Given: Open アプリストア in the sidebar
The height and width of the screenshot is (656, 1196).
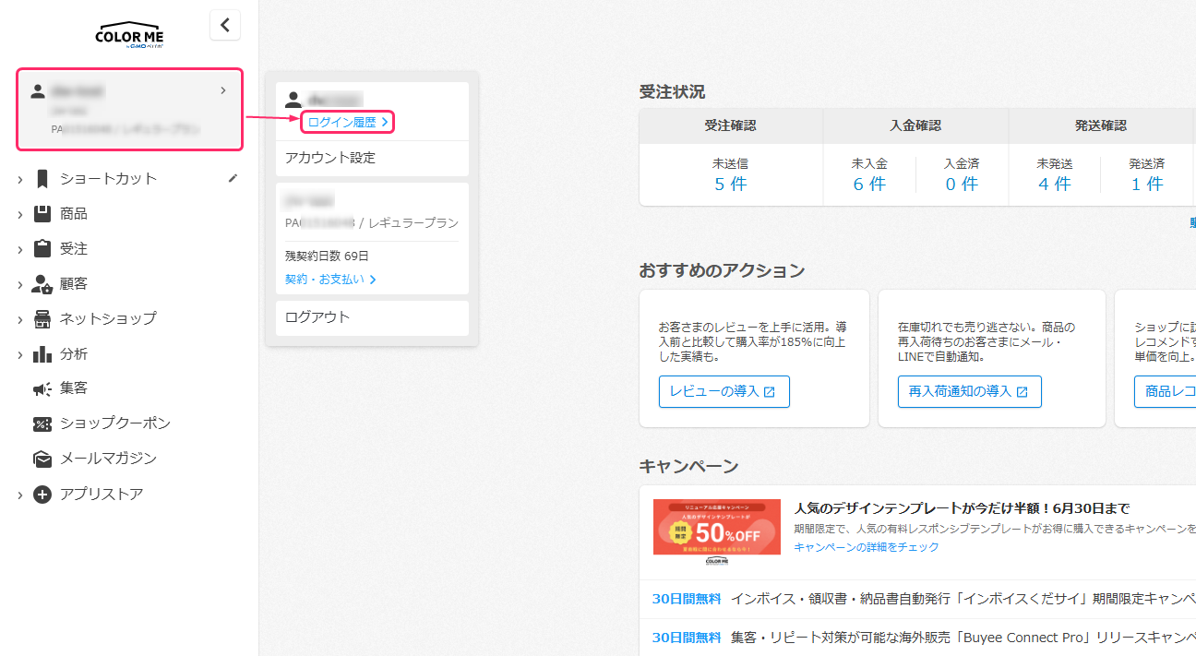Looking at the screenshot, I should [x=102, y=494].
